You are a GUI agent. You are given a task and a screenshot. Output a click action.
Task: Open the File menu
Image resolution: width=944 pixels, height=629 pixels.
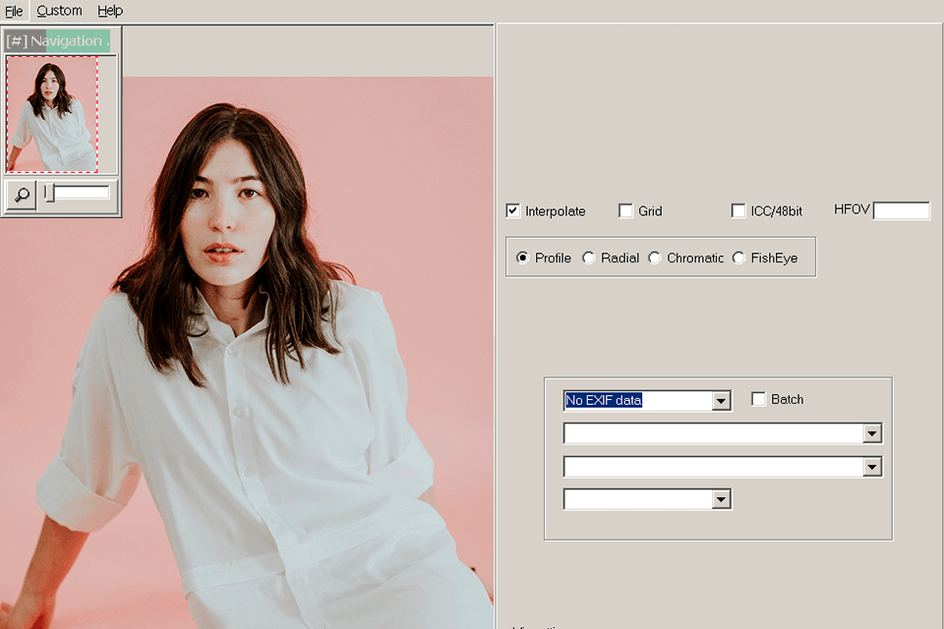pos(14,11)
